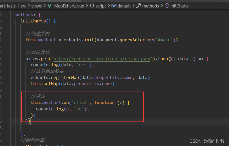Click the 'ee' string in console.log
Screen dimensions: 229x146
(x=79, y=109)
